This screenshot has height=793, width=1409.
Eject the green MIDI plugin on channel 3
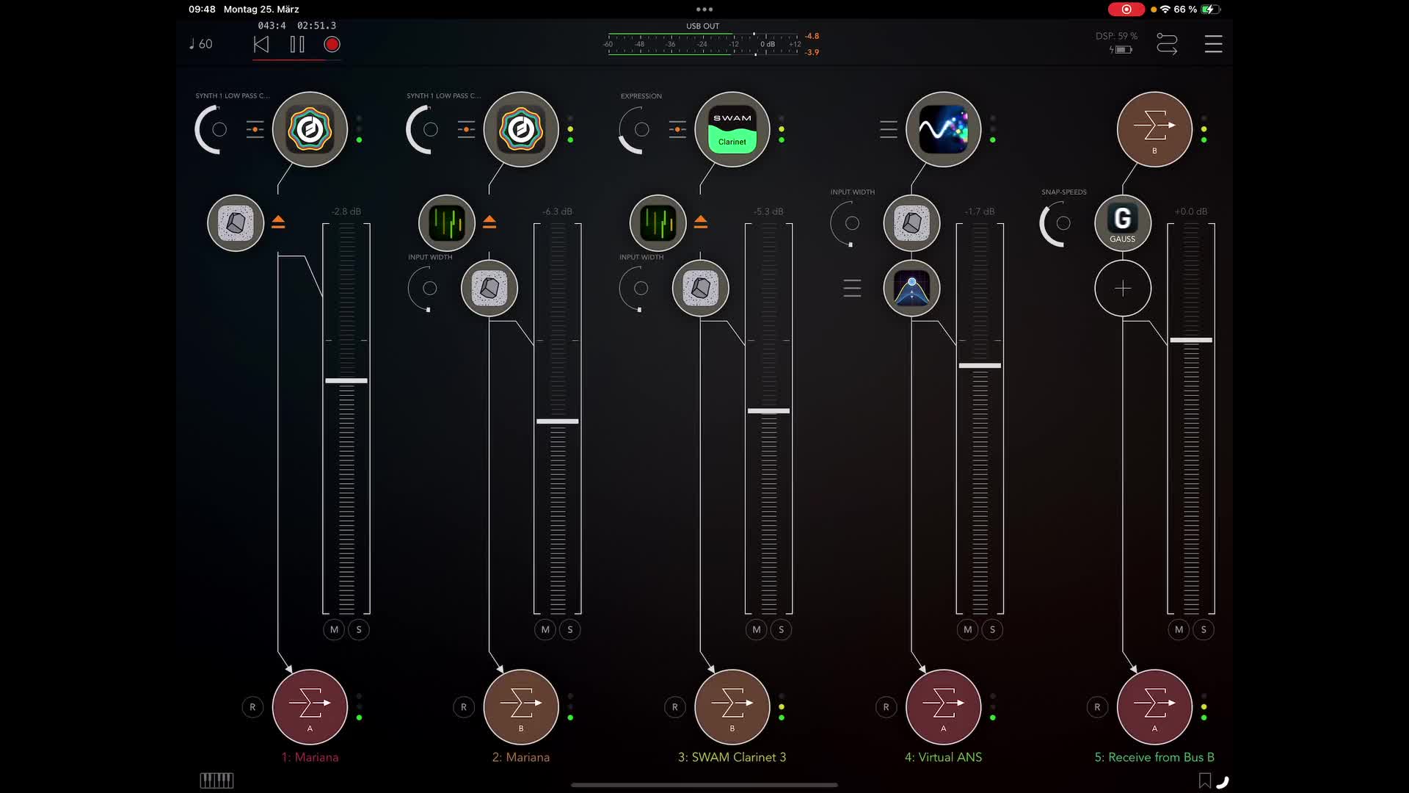701,222
